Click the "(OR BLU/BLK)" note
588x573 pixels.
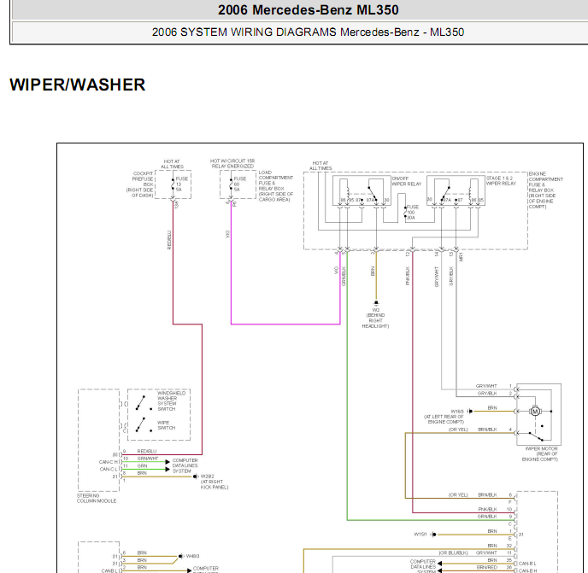coord(453,553)
